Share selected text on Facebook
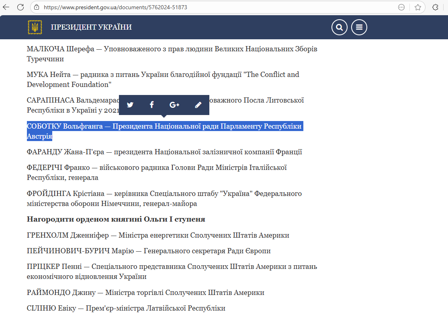 coord(152,105)
